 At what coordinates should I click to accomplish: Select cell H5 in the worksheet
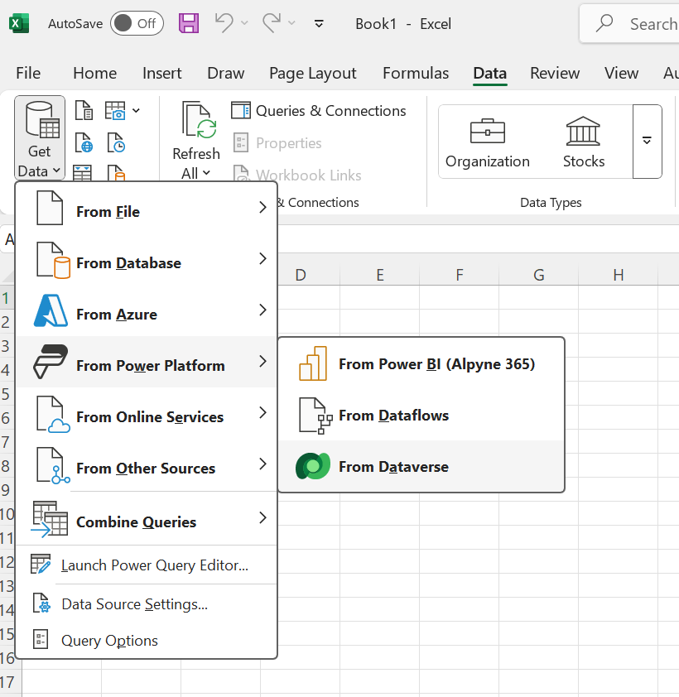(618, 393)
